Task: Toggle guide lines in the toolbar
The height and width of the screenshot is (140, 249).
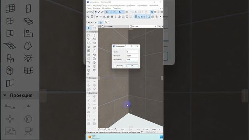Action: 107,12
